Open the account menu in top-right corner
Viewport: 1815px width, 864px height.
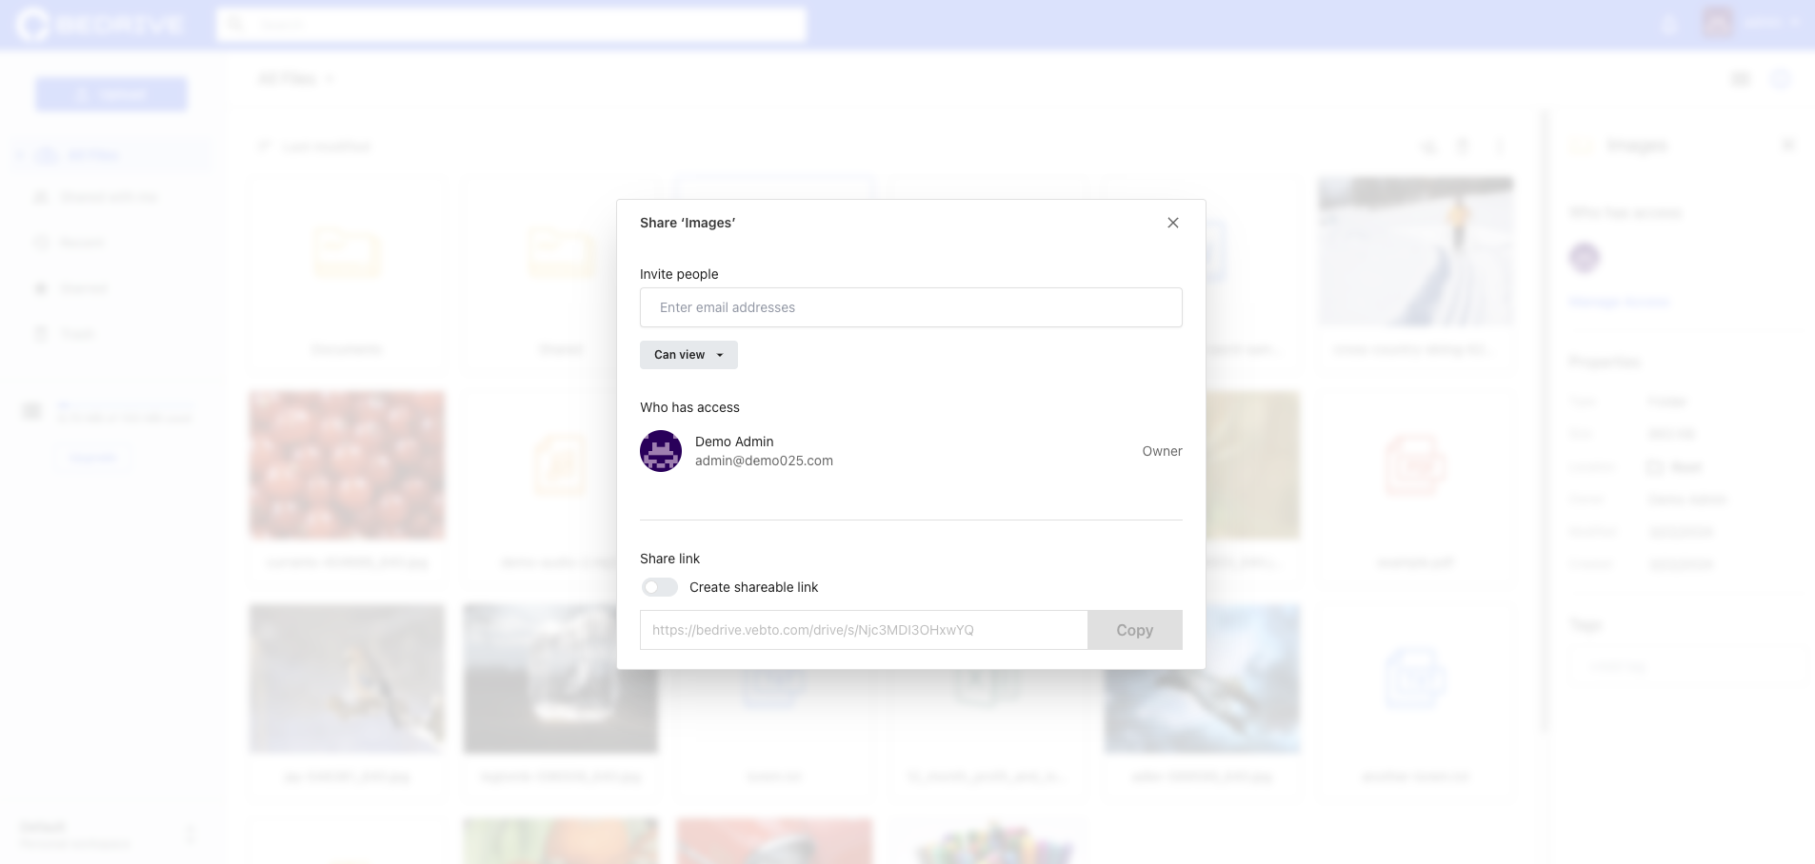pyautogui.click(x=1750, y=23)
